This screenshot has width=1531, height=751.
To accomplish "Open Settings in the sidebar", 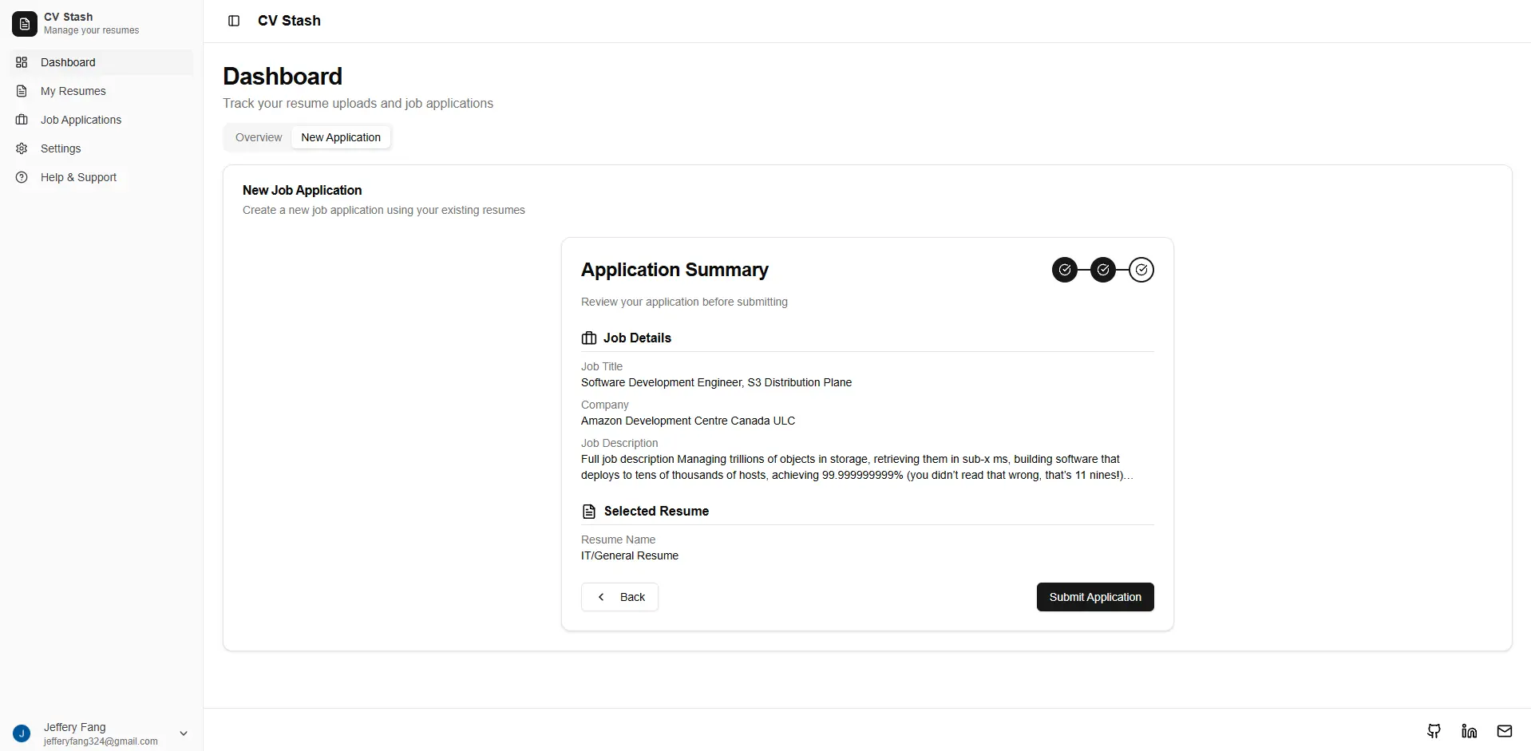I will coord(101,148).
